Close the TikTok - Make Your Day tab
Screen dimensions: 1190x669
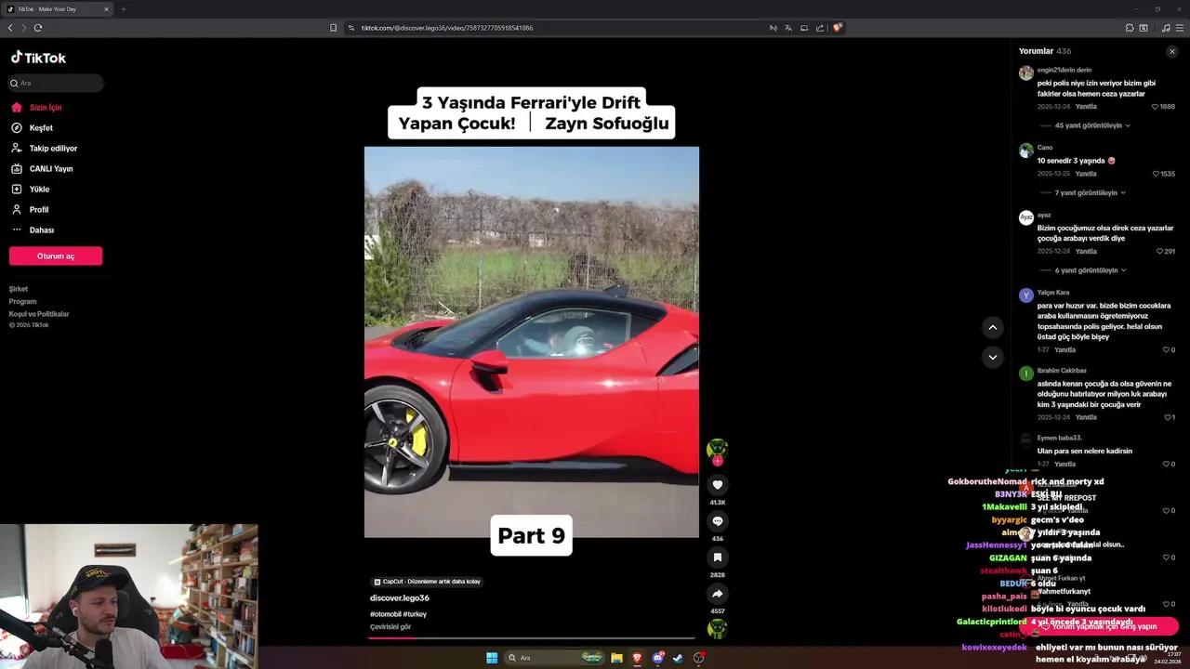[106, 9]
